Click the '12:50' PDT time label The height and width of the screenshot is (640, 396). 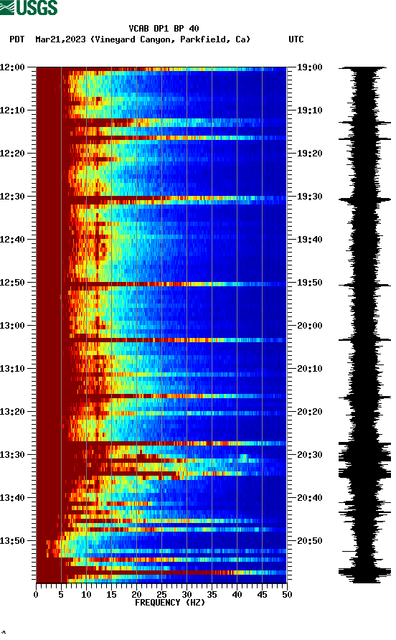13,283
